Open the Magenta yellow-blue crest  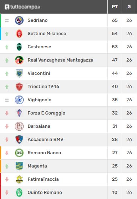pos(19,166)
